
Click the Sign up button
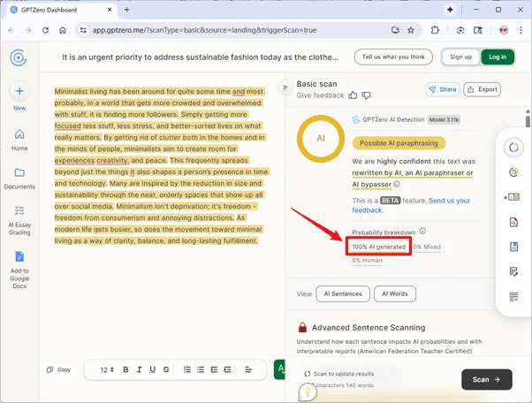pyautogui.click(x=460, y=57)
